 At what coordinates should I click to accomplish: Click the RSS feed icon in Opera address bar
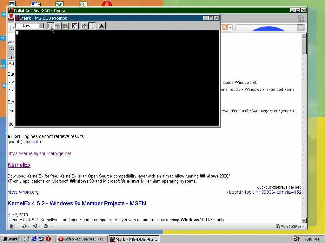pos(225,28)
